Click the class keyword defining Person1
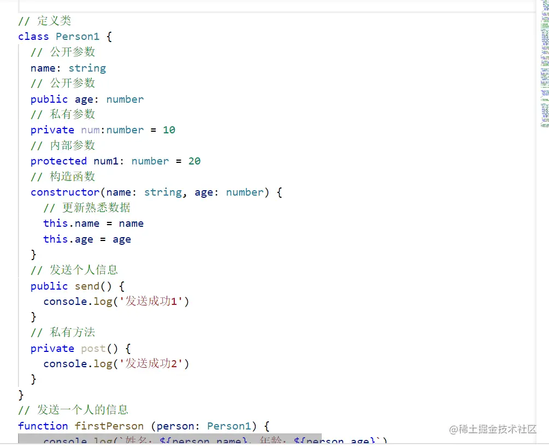549x447 pixels. [32, 36]
